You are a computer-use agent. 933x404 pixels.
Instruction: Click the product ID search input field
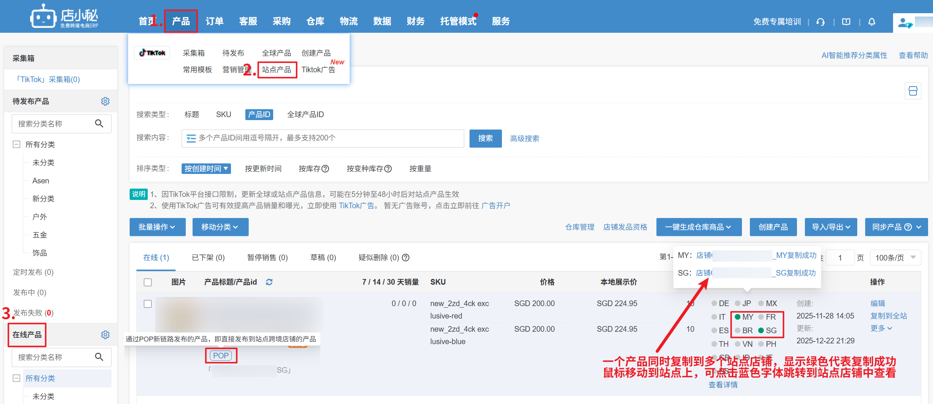tap(328, 138)
